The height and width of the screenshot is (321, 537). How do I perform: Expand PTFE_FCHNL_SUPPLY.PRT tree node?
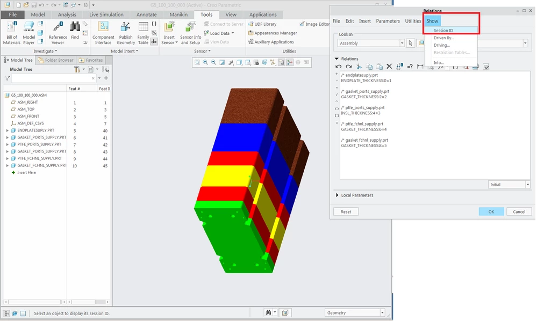pyautogui.click(x=7, y=158)
